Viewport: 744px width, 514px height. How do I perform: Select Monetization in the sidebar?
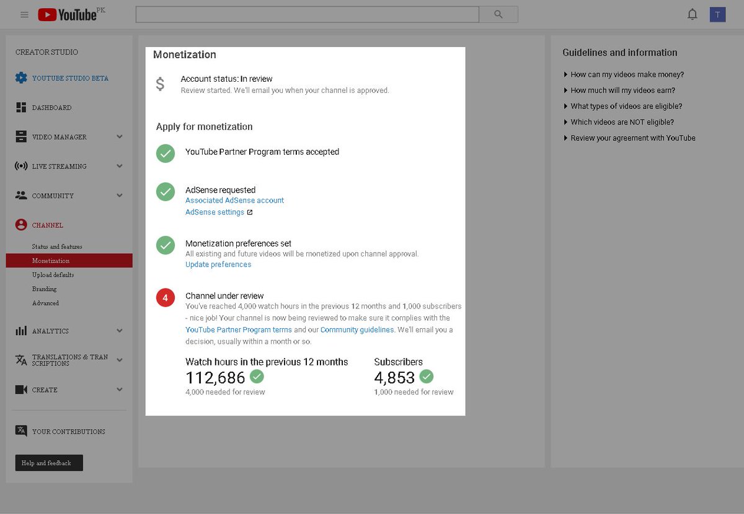pos(69,261)
